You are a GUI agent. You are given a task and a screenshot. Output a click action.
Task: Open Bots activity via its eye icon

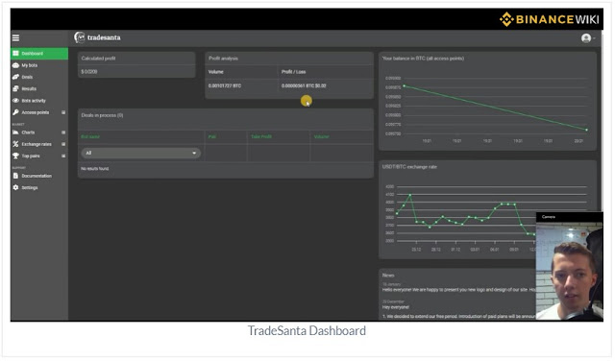tap(15, 101)
